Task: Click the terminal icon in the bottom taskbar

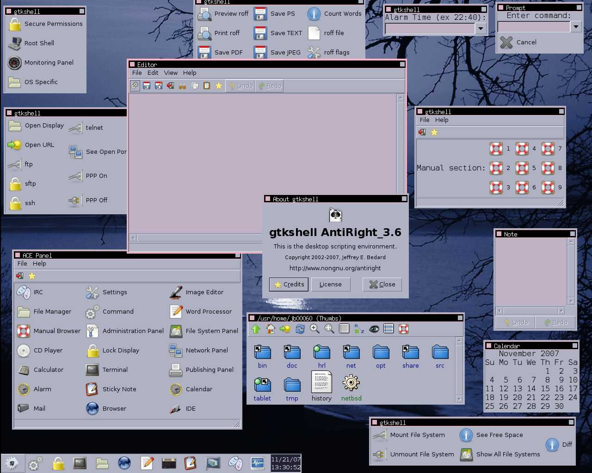Action: pyautogui.click(x=80, y=463)
